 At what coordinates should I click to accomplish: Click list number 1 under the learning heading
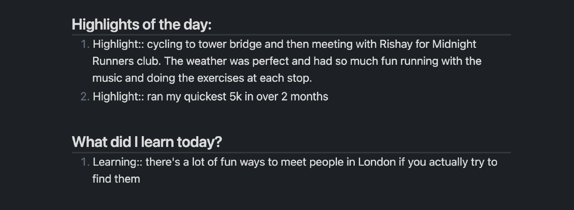[x=85, y=162]
